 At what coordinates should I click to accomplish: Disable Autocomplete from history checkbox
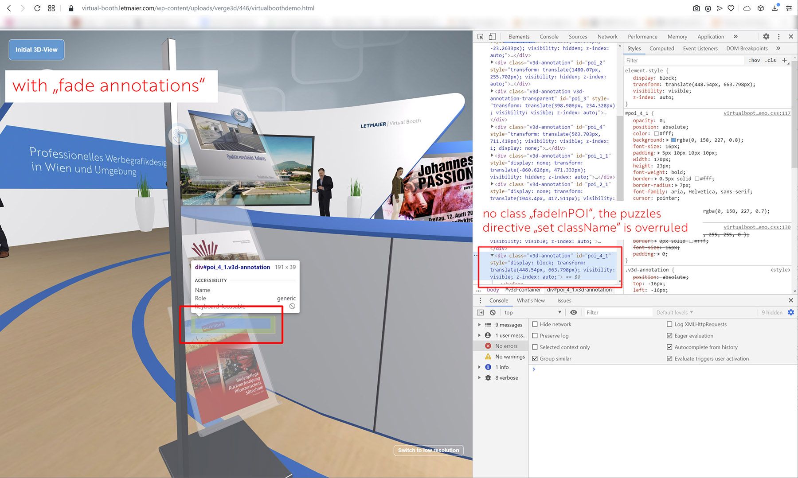[669, 347]
